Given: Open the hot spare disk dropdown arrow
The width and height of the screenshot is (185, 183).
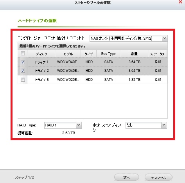Looking at the screenshot, I should pos(164,125).
